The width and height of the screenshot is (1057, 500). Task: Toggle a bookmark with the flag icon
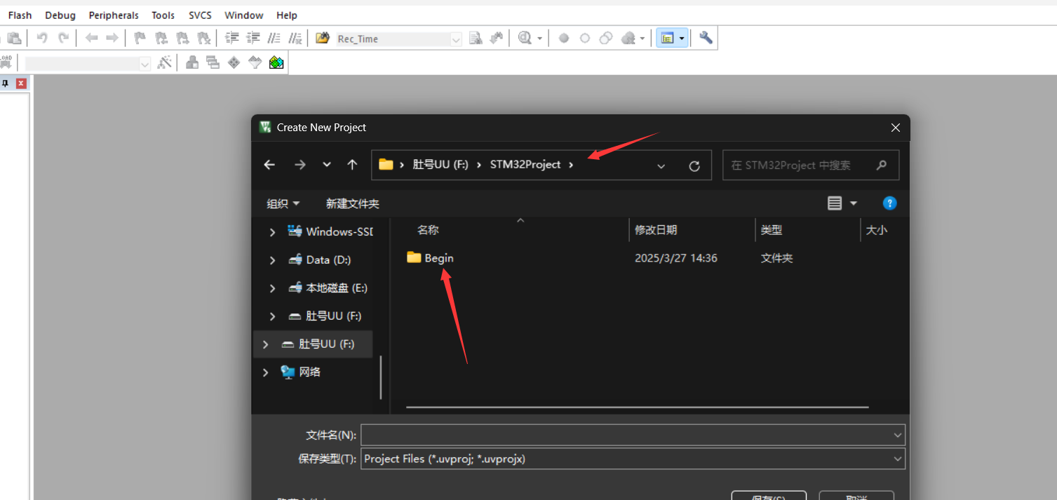pyautogui.click(x=140, y=38)
